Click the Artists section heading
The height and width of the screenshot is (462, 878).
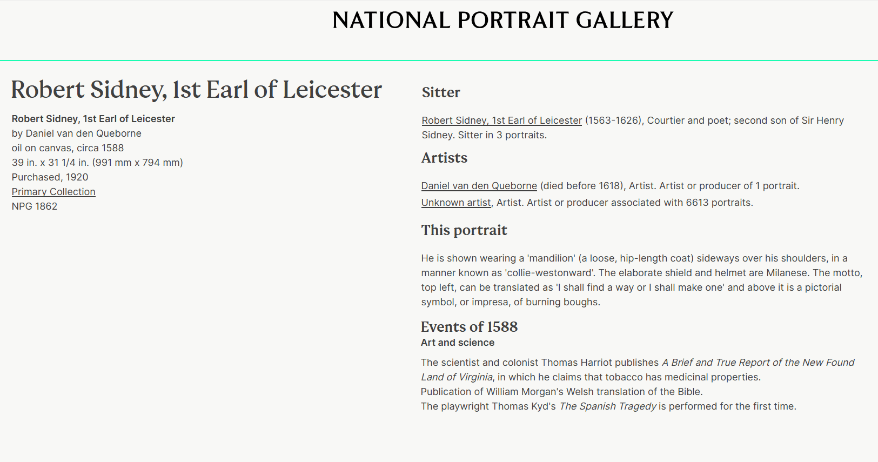point(444,158)
